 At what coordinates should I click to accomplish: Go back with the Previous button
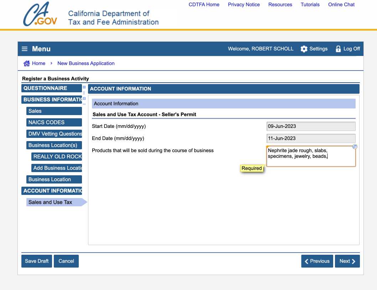click(317, 261)
